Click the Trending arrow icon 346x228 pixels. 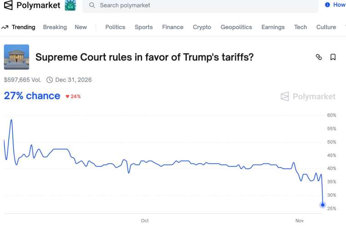tap(5, 27)
